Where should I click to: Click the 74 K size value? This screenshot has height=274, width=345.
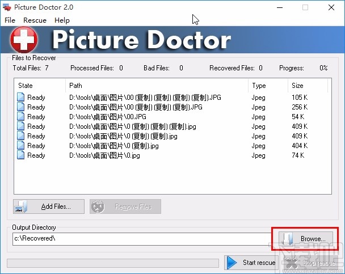coord(298,155)
